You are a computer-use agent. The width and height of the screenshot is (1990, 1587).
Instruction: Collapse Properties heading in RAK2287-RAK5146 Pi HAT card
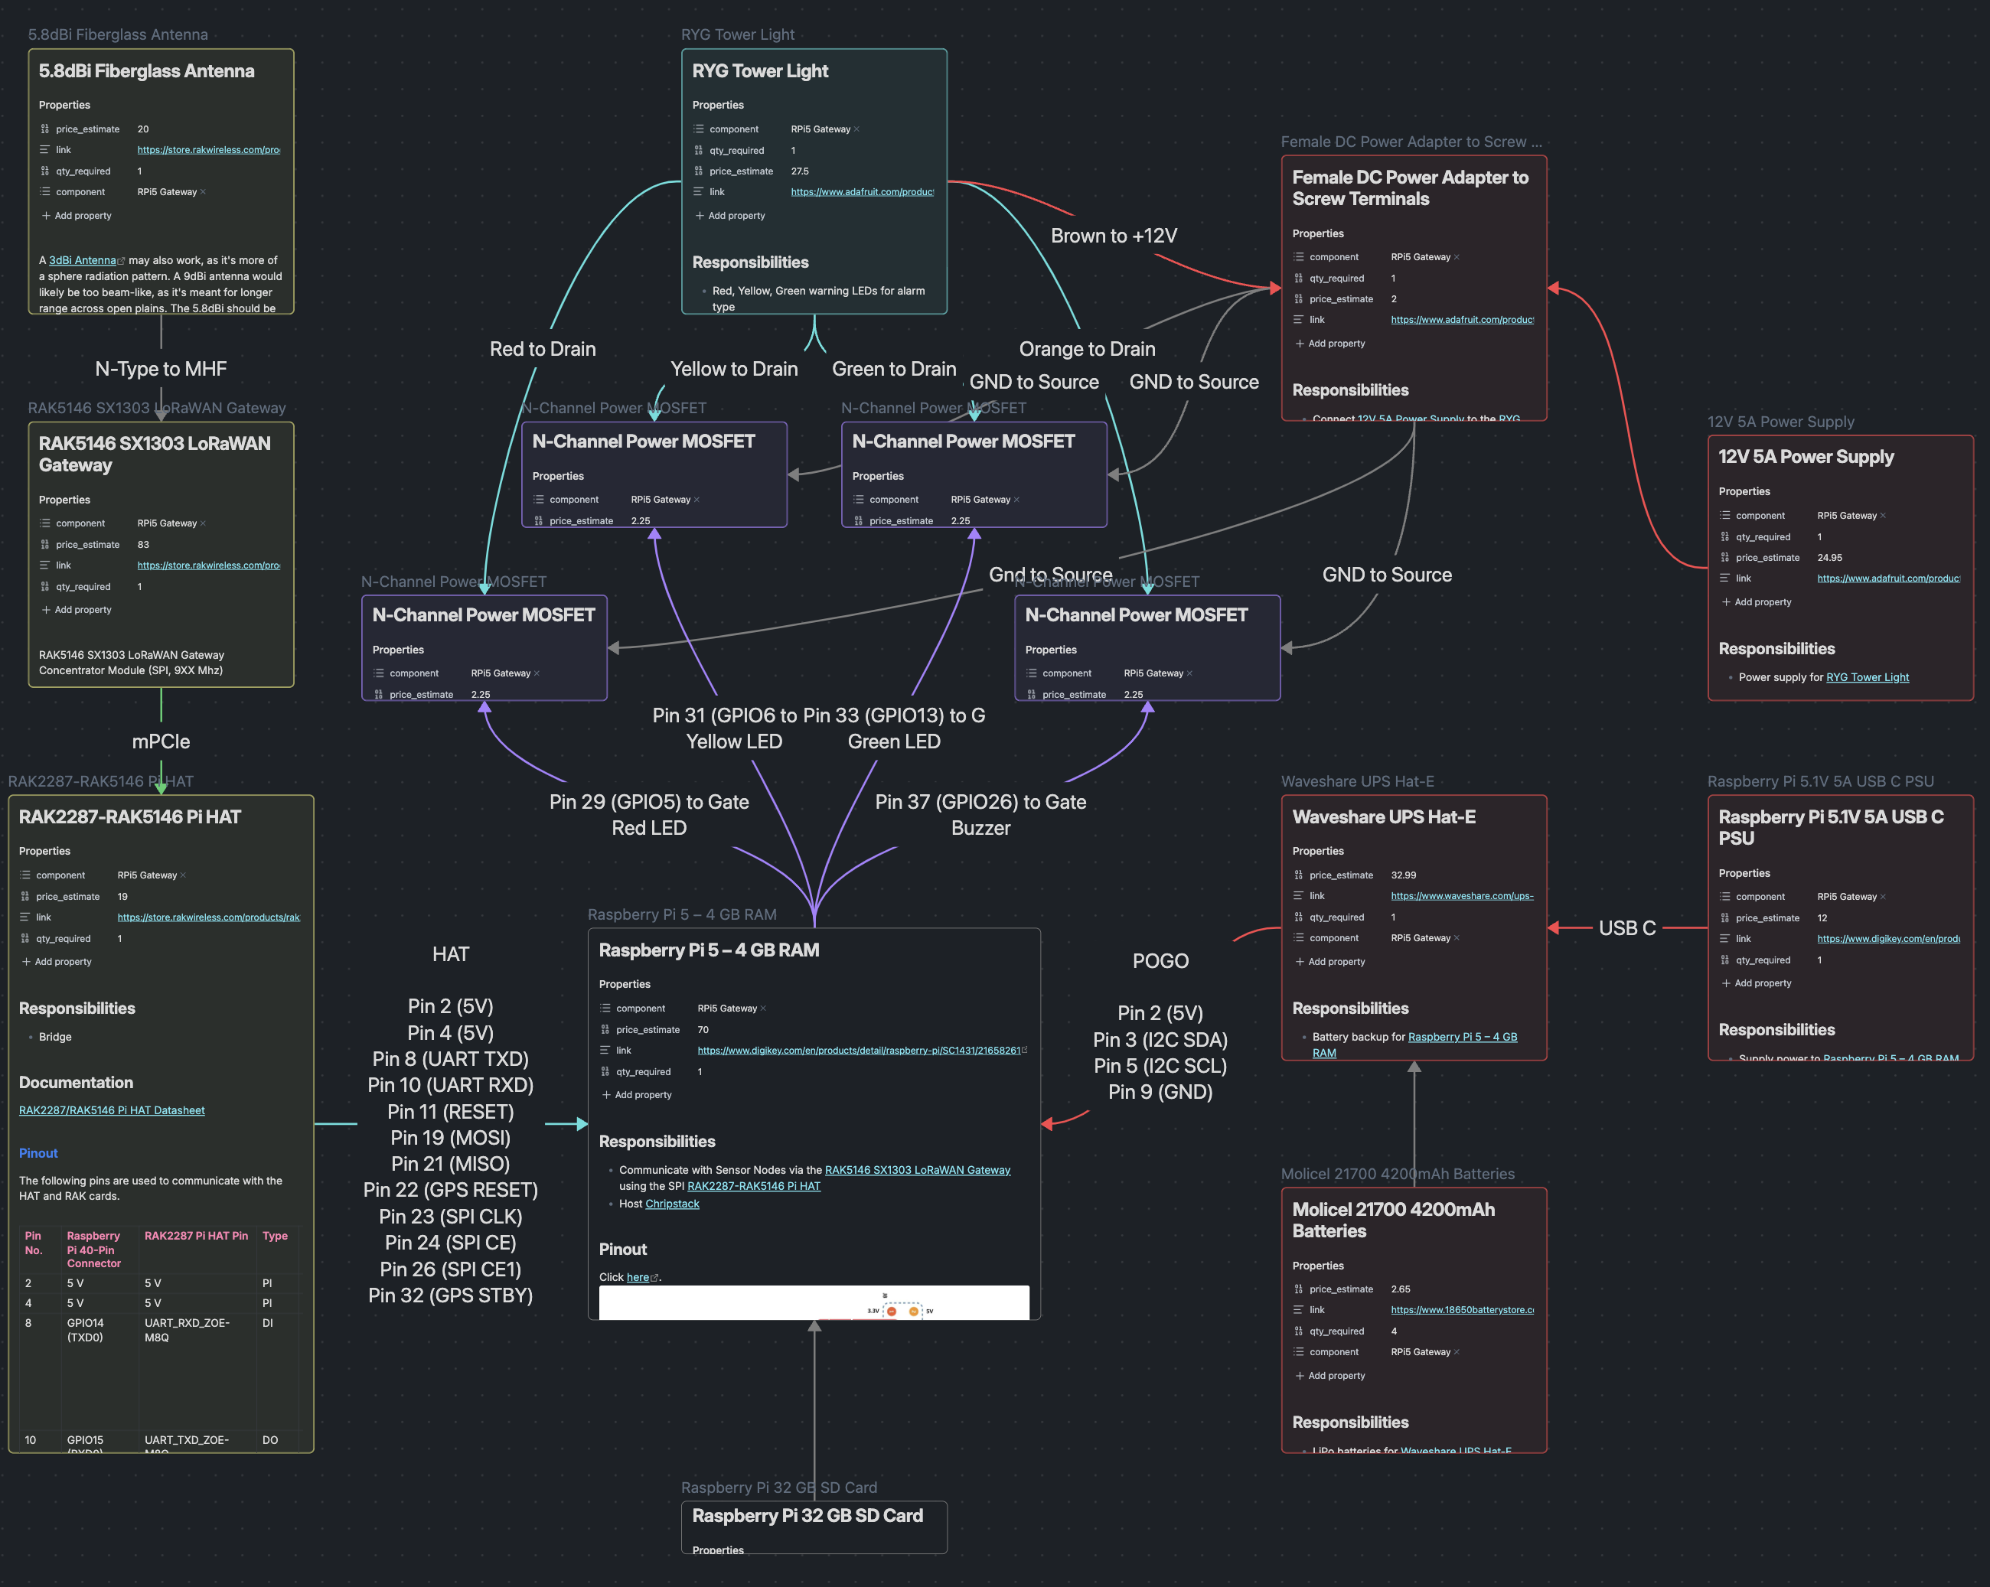pyautogui.click(x=44, y=851)
